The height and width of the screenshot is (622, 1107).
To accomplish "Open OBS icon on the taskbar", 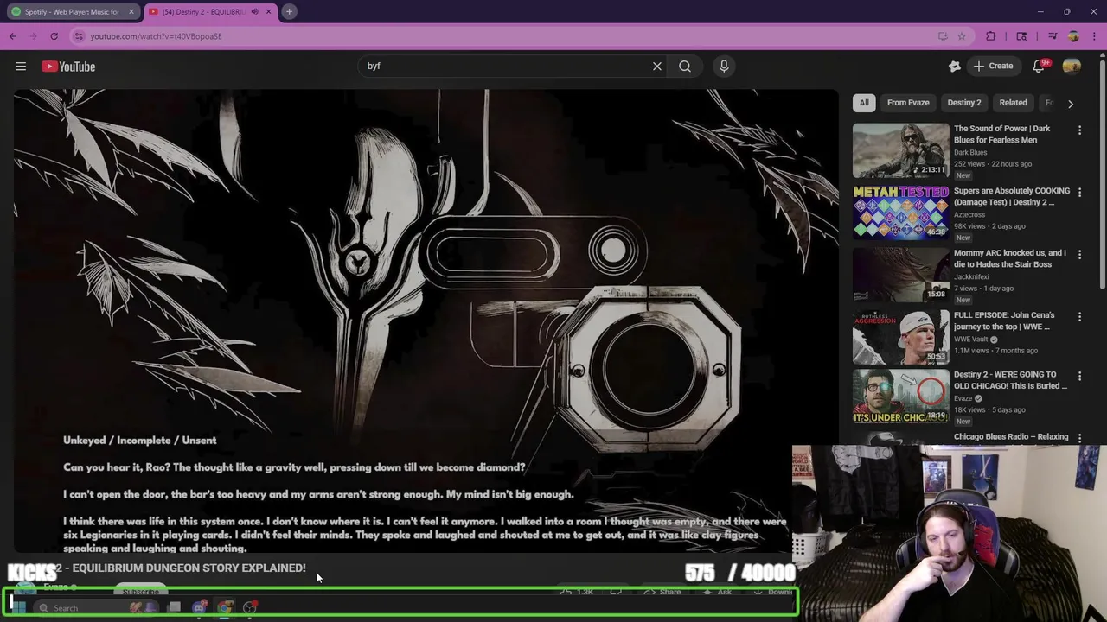I will pos(250,607).
